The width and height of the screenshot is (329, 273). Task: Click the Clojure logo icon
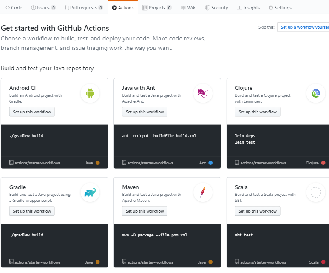pyautogui.click(x=316, y=93)
